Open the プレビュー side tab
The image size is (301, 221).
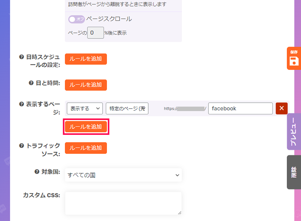coord(294,131)
